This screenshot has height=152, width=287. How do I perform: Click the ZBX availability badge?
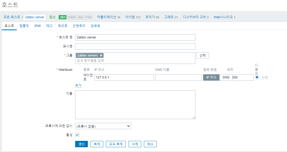click(62, 17)
